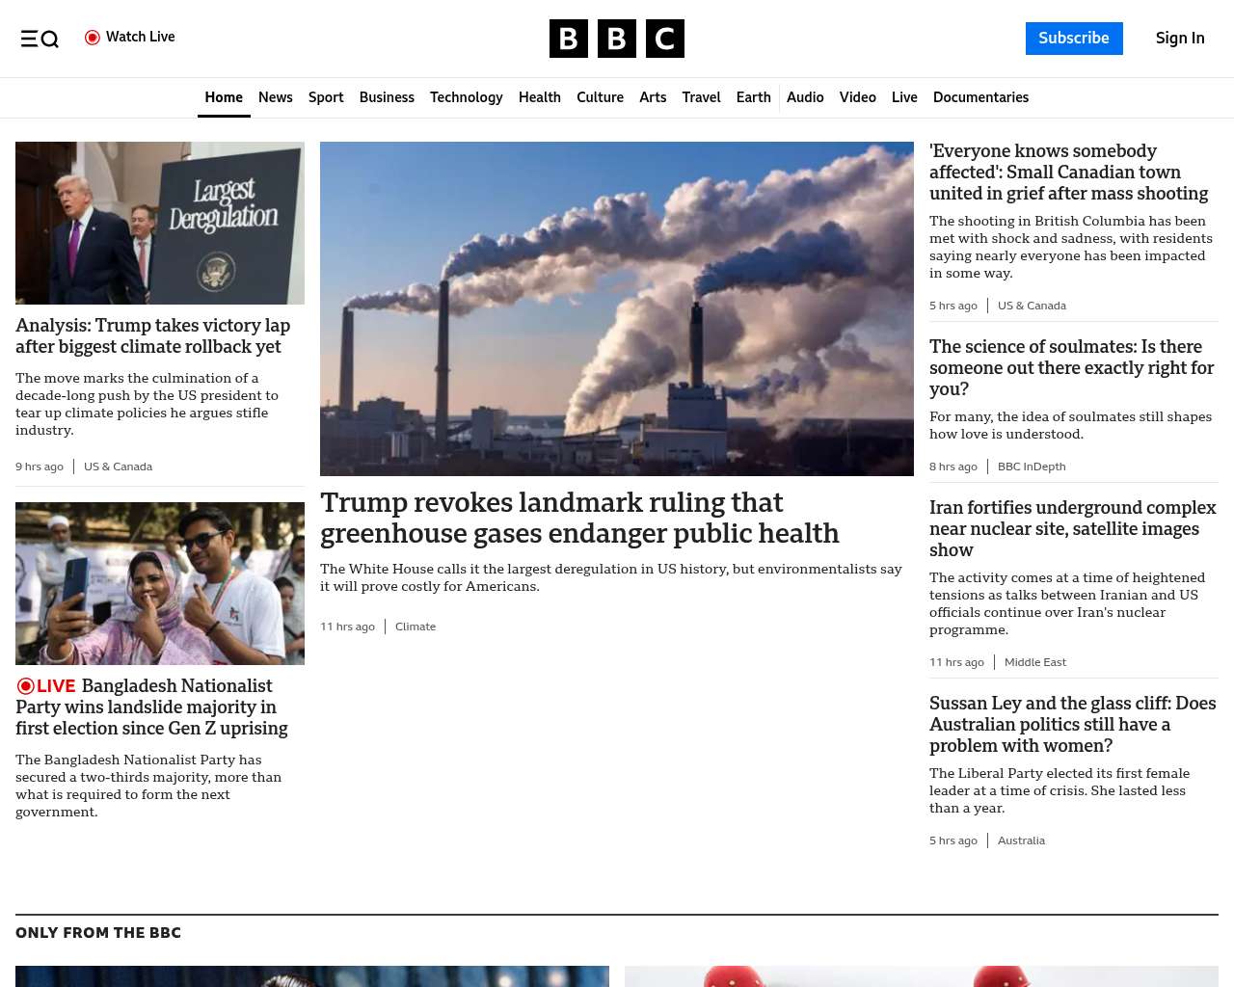Click US & Canada tag under Trump analysis
The height and width of the screenshot is (987, 1234).
[x=118, y=467]
